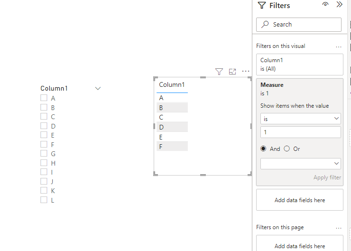The image size is (351, 251).
Task: Click the filter value field containing 1
Action: click(300, 132)
